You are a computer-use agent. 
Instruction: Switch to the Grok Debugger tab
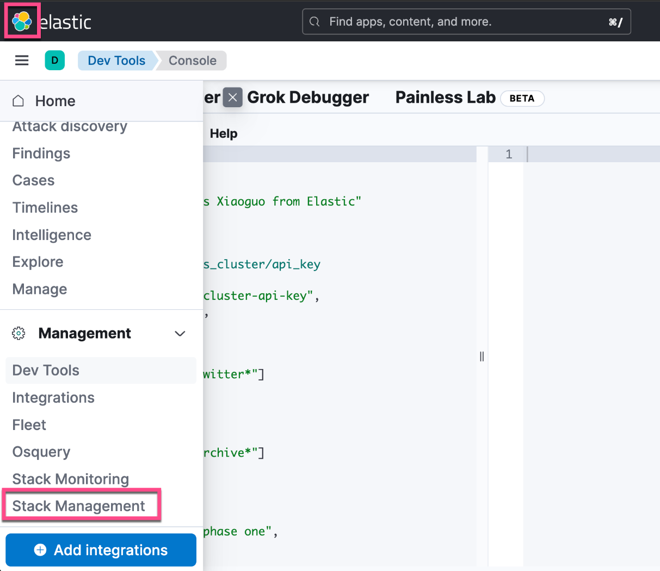308,97
